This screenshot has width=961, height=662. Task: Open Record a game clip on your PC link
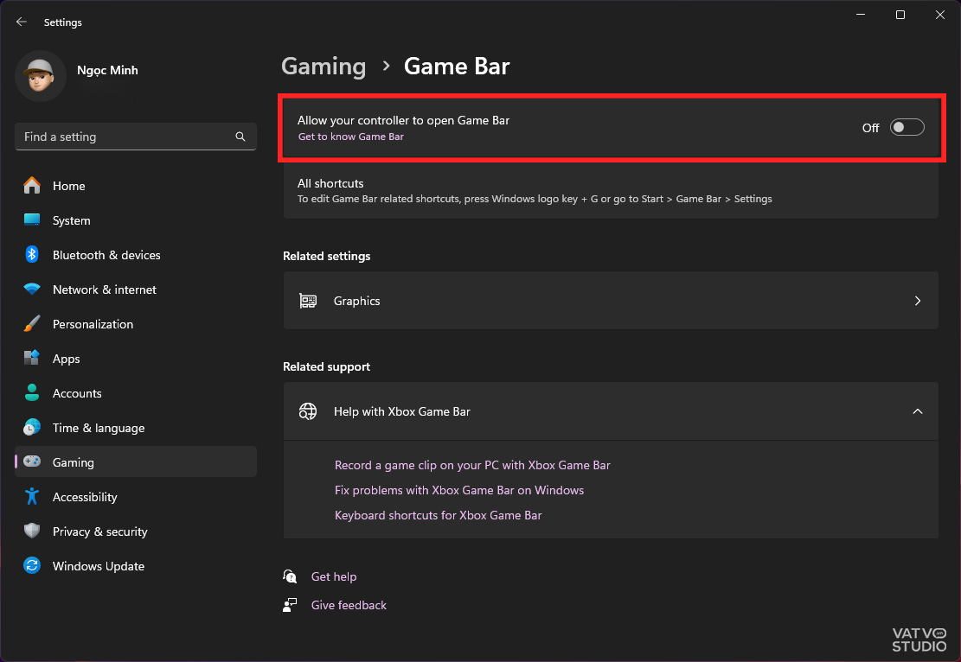pos(472,465)
